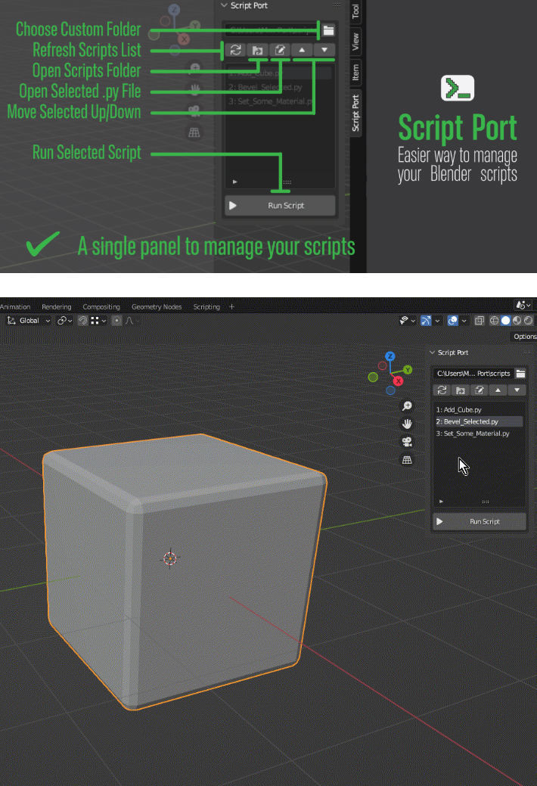The height and width of the screenshot is (786, 537).
Task: Open object visibility and selectability dropdown
Action: 407,320
